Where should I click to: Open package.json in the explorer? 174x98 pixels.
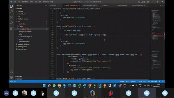pos(22,47)
